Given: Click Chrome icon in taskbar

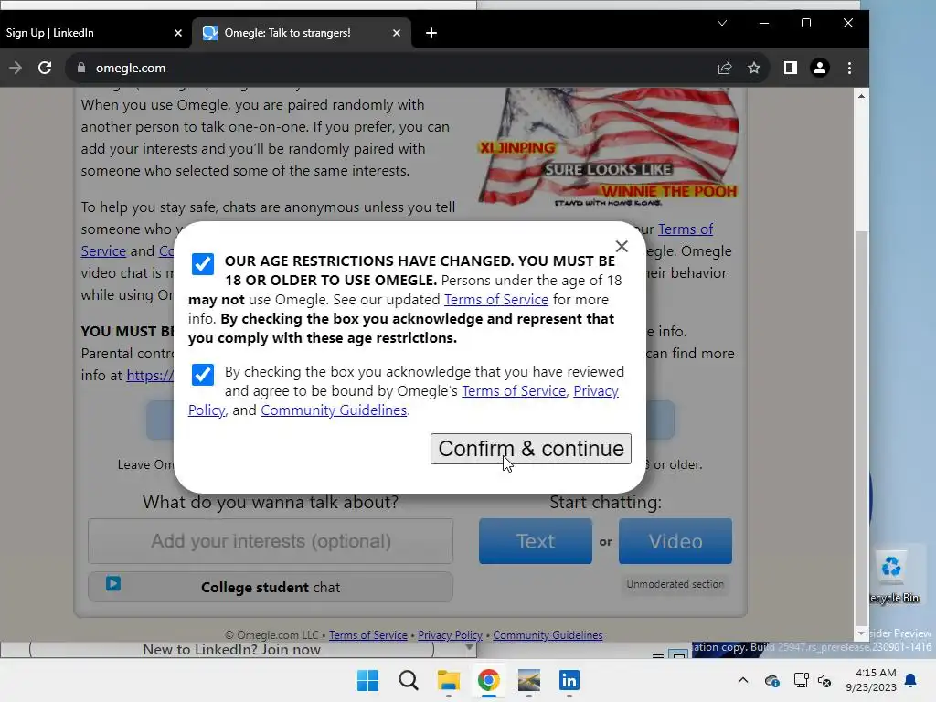Looking at the screenshot, I should tap(488, 680).
